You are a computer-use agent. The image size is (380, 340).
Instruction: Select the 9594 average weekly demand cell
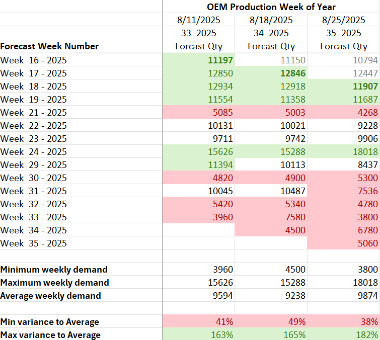tap(222, 296)
